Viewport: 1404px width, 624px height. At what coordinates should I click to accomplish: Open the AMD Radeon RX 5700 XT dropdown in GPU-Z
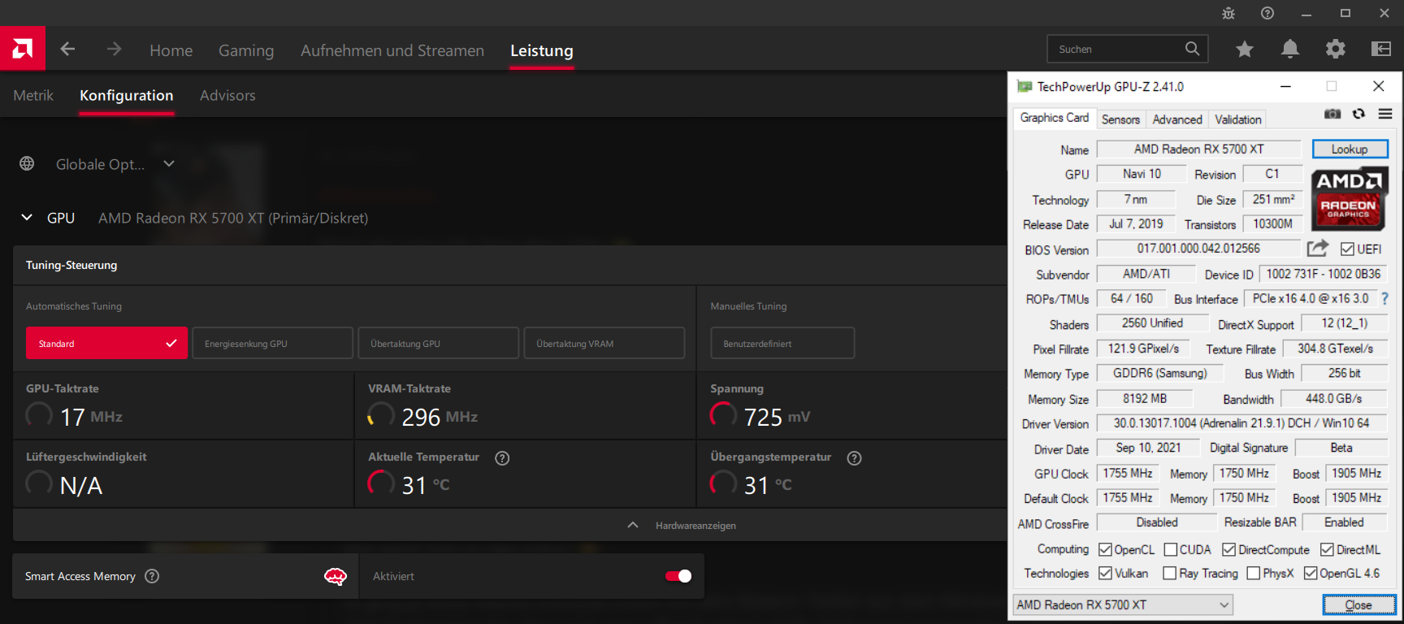[1123, 605]
